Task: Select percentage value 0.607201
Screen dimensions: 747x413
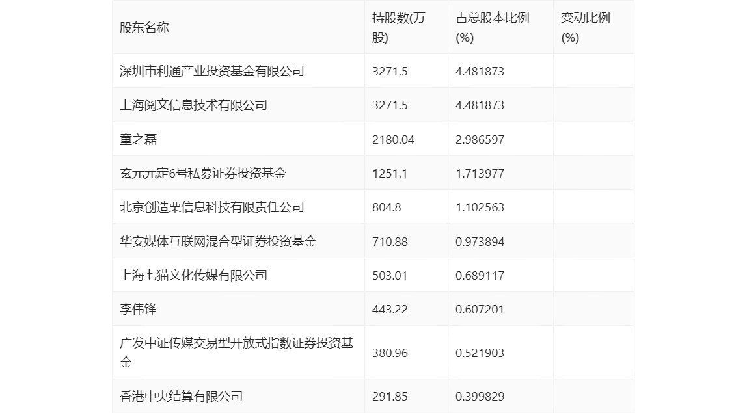Action: click(x=480, y=309)
